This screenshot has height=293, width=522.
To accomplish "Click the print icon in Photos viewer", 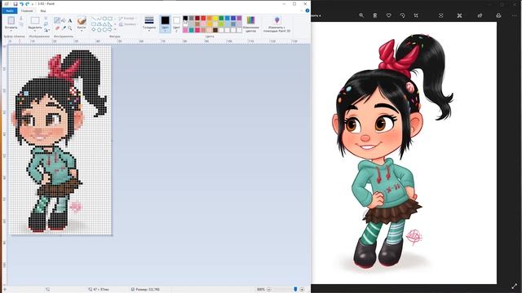I will click(x=498, y=15).
